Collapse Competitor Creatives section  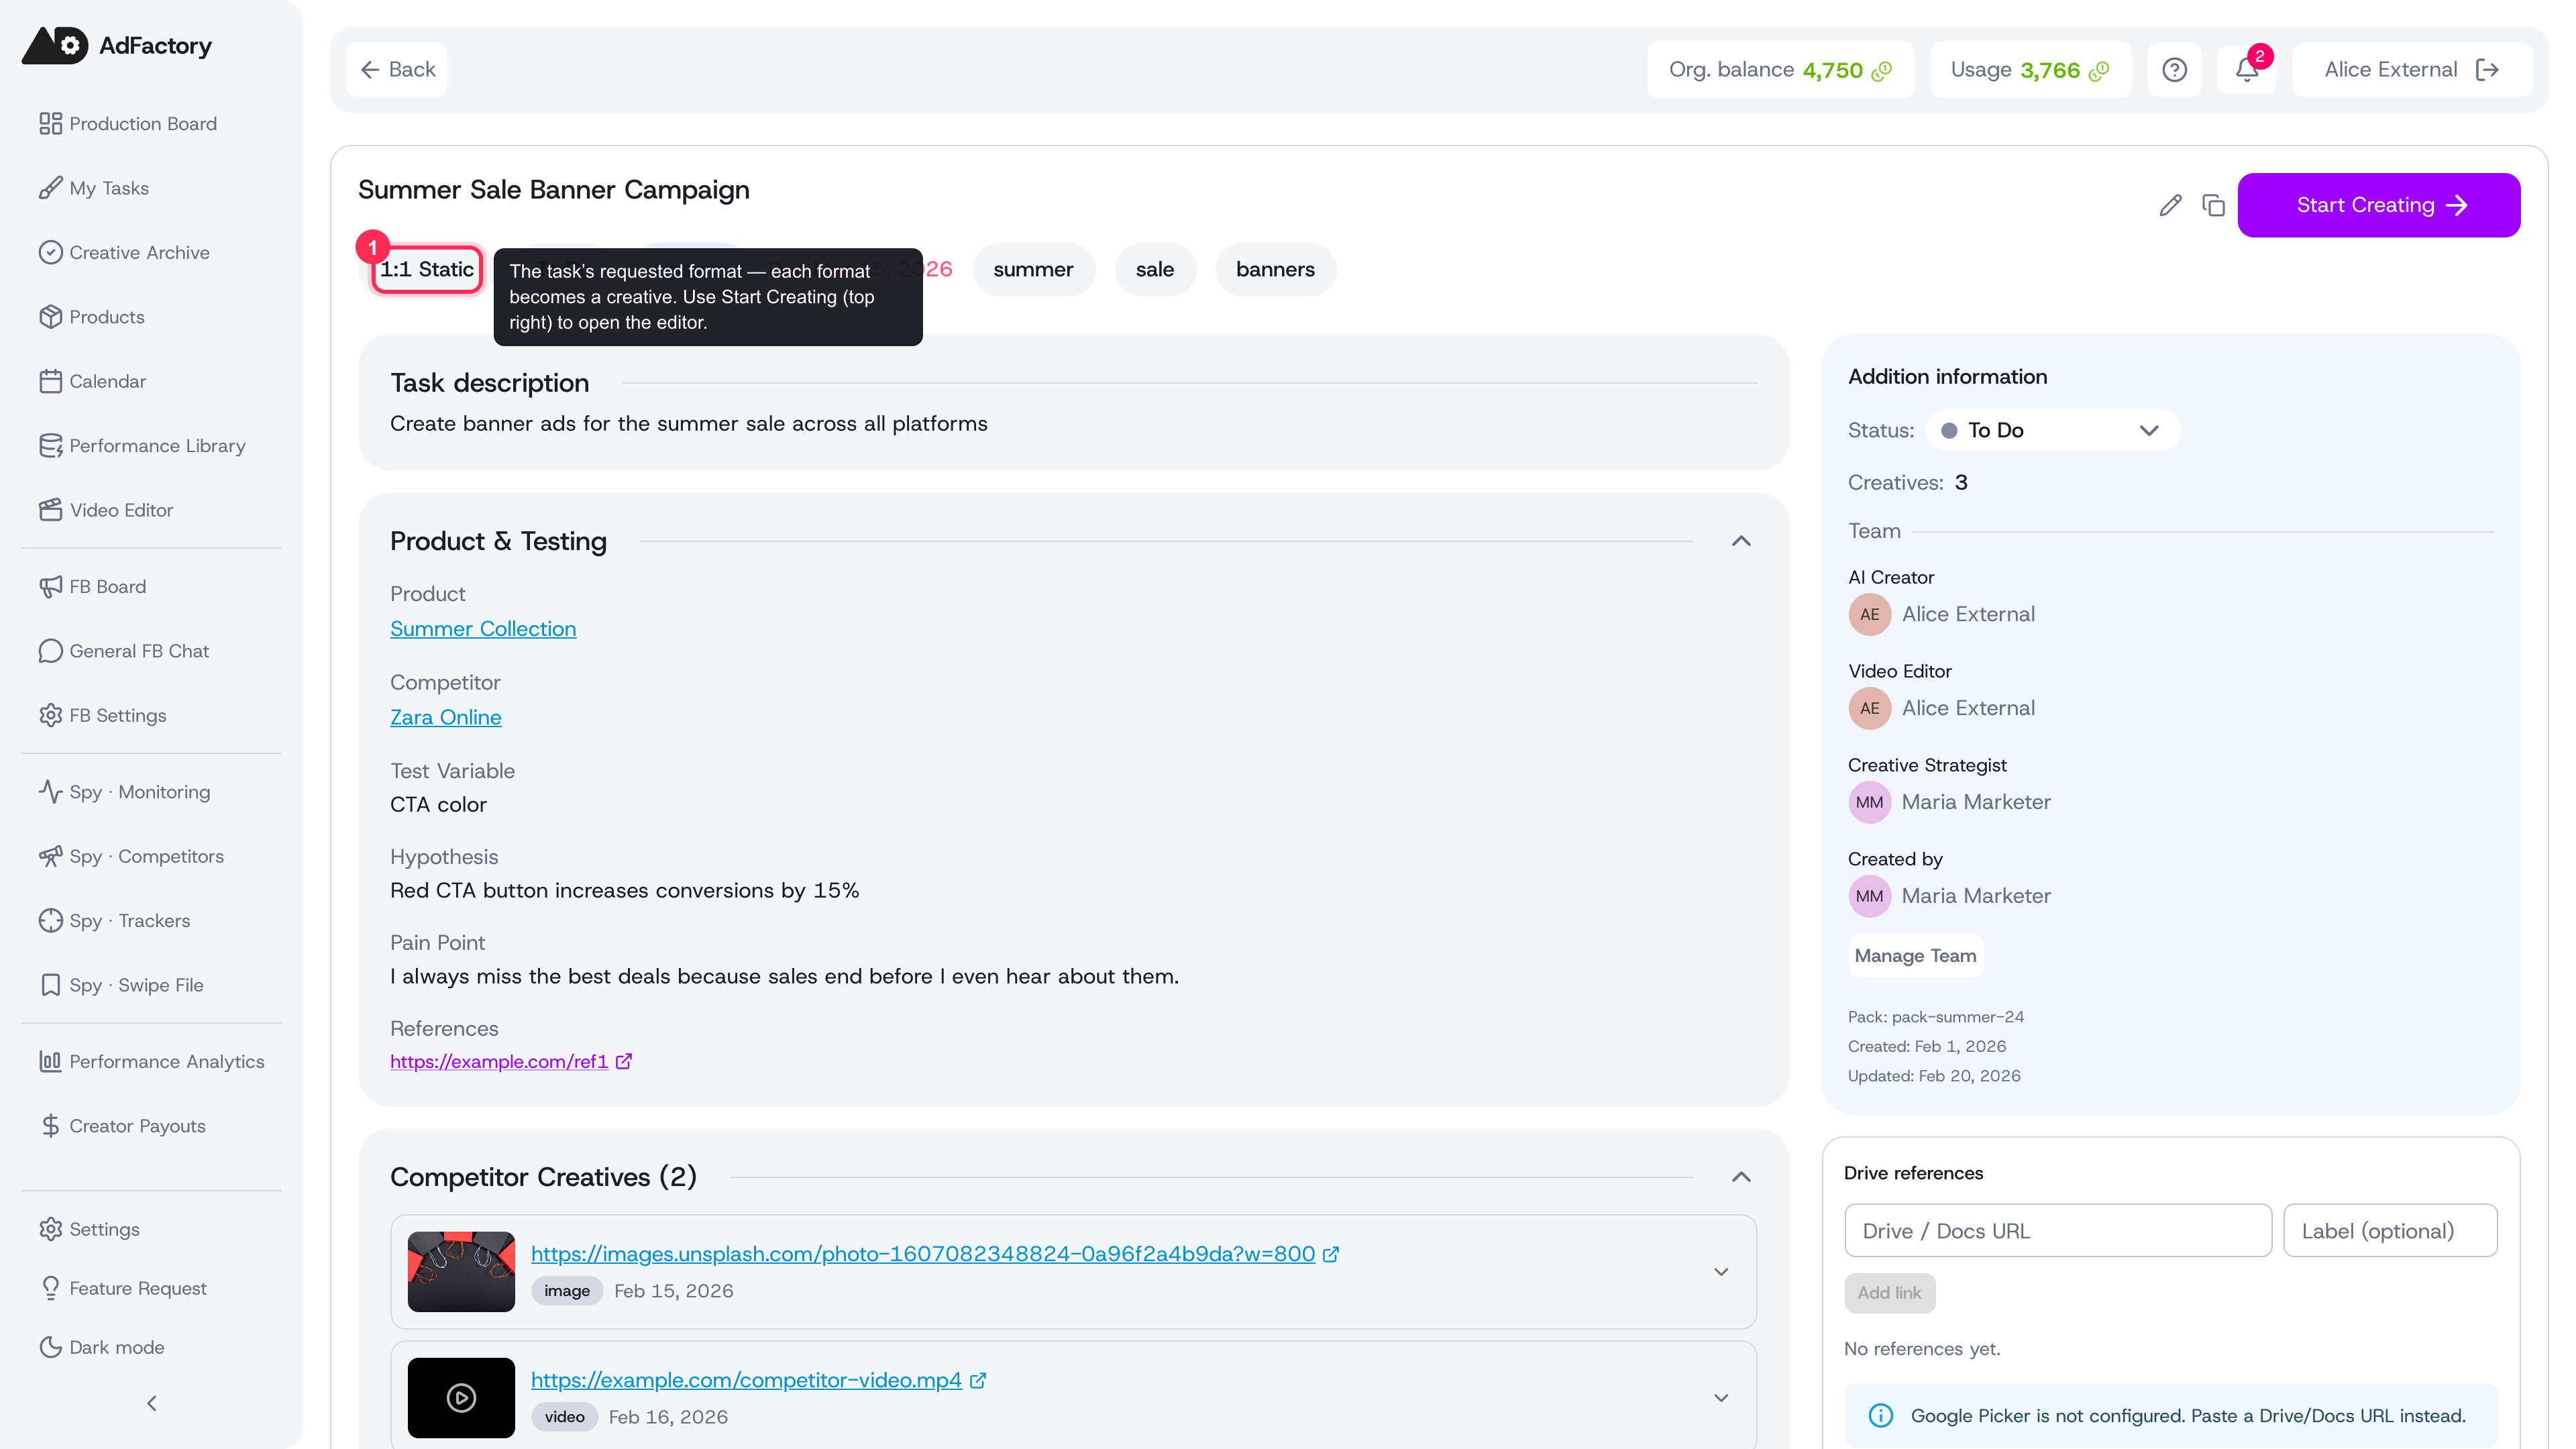coord(1741,1177)
